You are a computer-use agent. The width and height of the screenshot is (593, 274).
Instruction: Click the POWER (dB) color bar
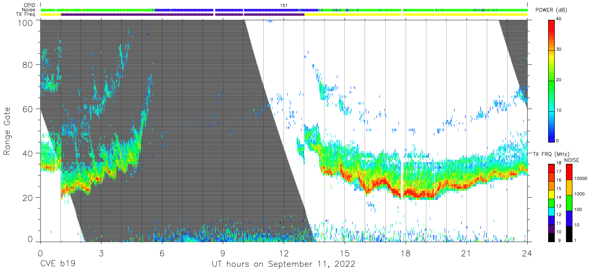point(552,80)
